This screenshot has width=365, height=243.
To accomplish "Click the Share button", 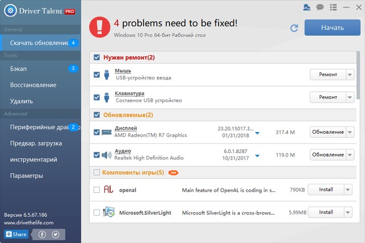I will click(x=16, y=234).
